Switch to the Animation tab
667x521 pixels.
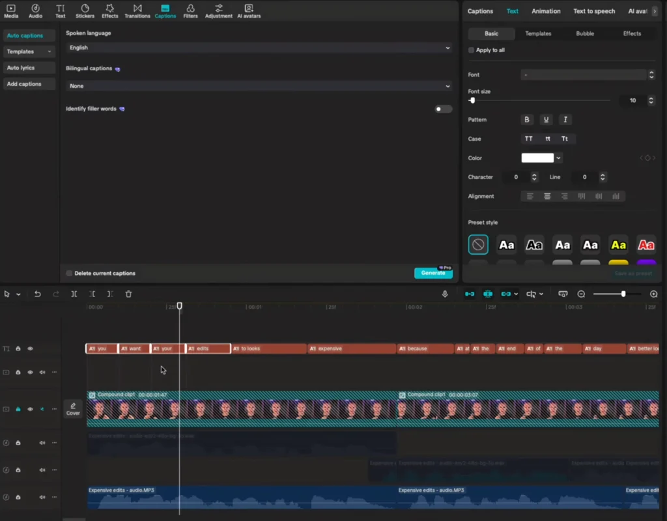click(x=546, y=11)
